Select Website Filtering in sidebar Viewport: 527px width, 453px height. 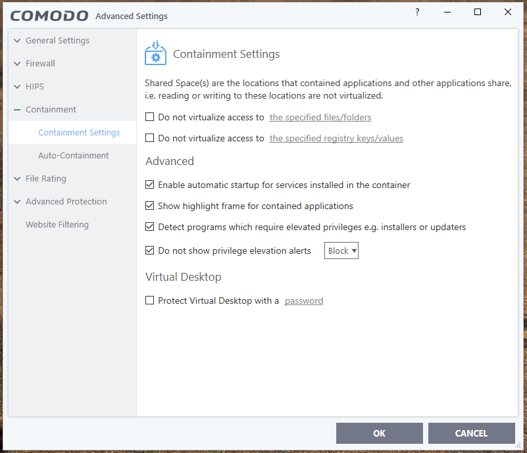click(57, 225)
